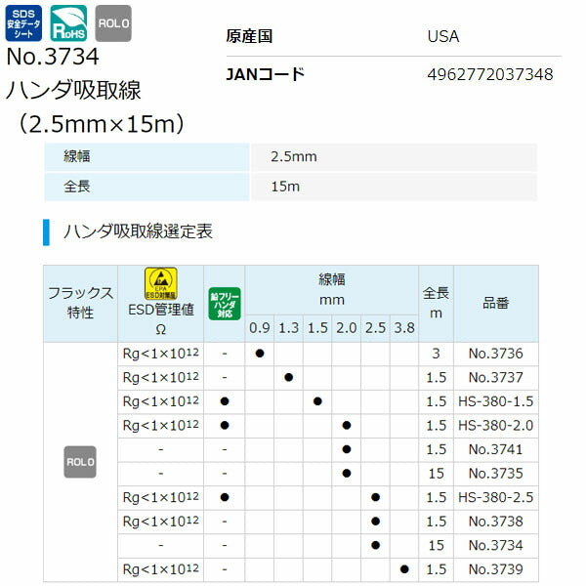Screen dimensions: 586x586
Task: Click part number No.3737
Action: coord(495,377)
